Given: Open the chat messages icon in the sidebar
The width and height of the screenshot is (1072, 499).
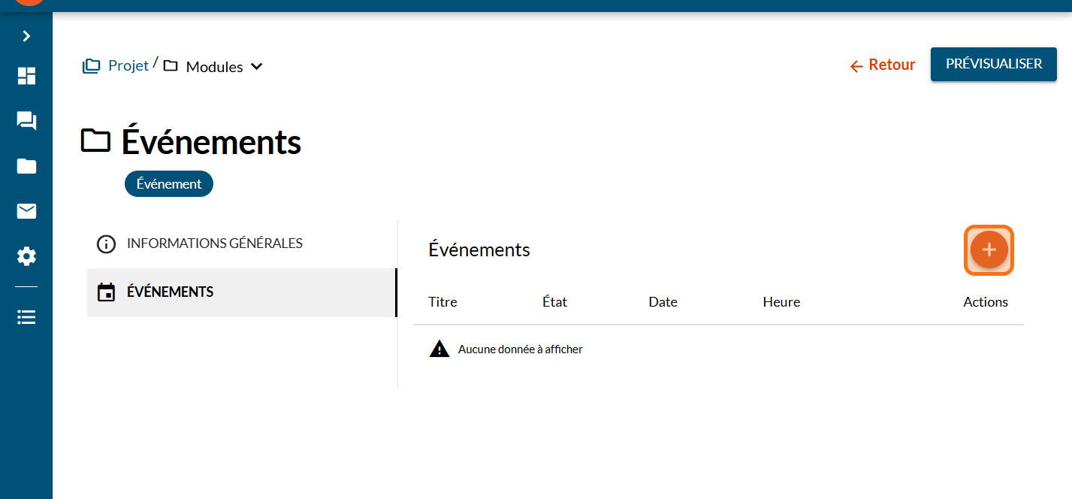Looking at the screenshot, I should (x=26, y=121).
